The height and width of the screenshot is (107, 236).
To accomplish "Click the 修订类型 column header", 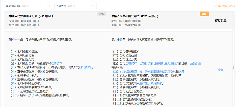I will coord(221,21).
